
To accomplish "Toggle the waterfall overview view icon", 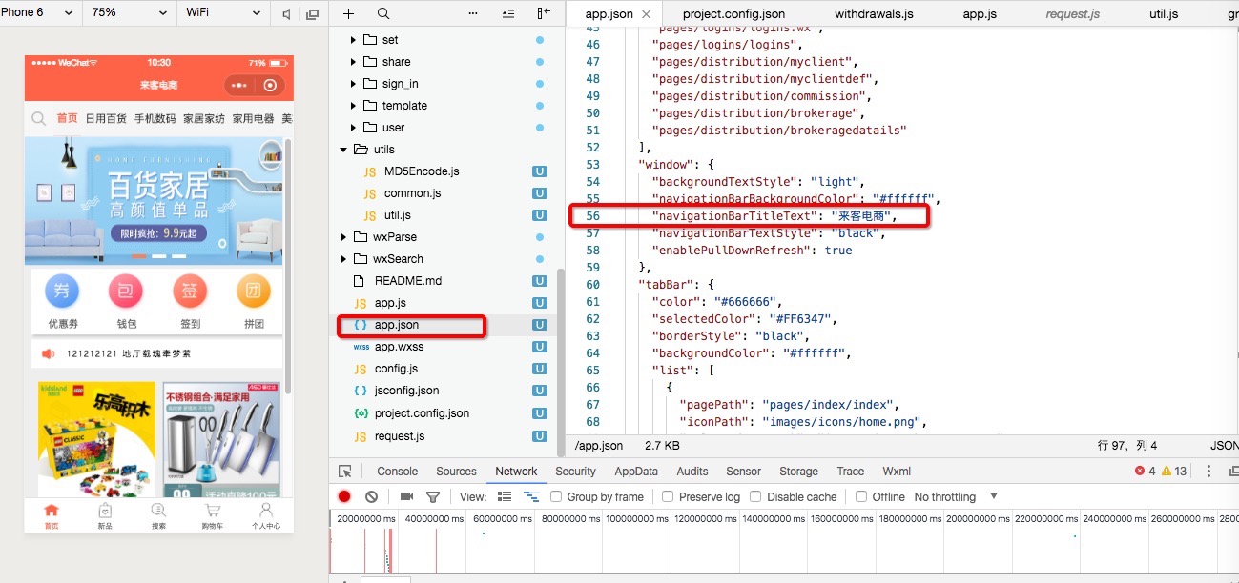I will pyautogui.click(x=531, y=496).
